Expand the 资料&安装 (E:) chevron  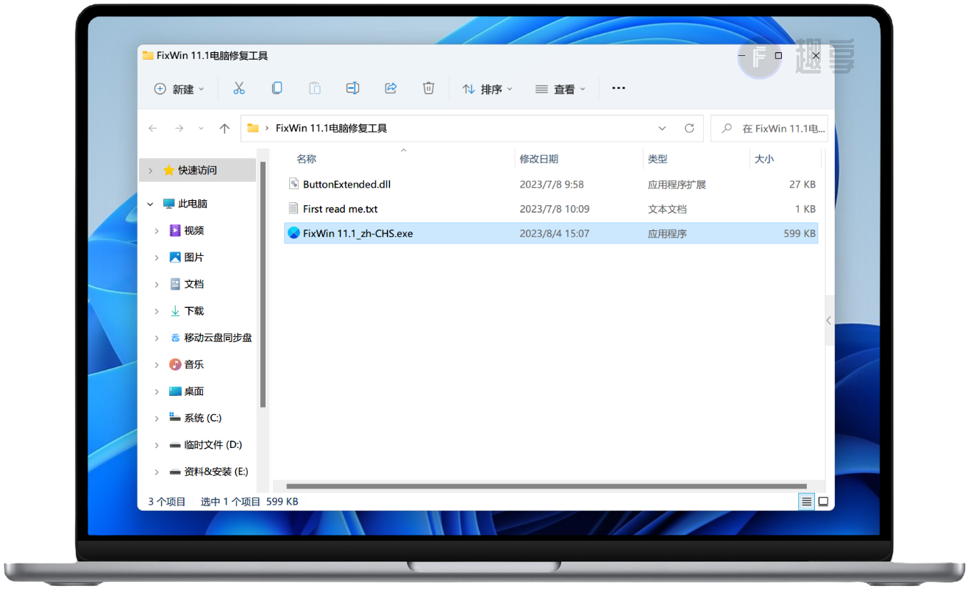[x=157, y=472]
